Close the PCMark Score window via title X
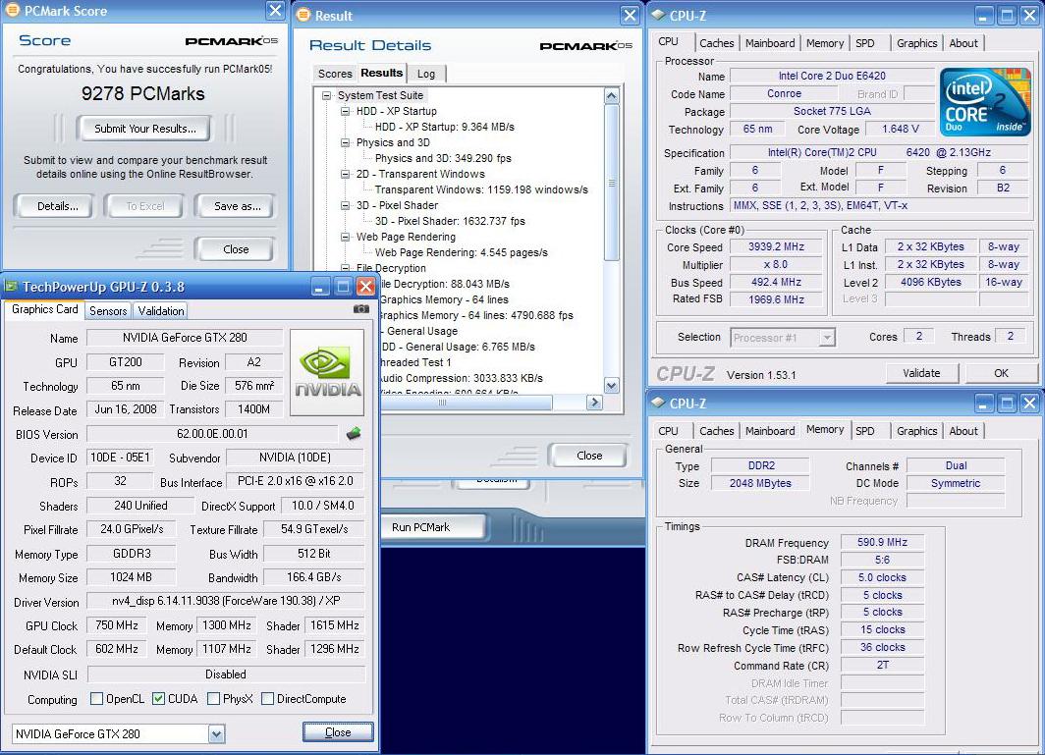The height and width of the screenshot is (755, 1045). pos(275,11)
